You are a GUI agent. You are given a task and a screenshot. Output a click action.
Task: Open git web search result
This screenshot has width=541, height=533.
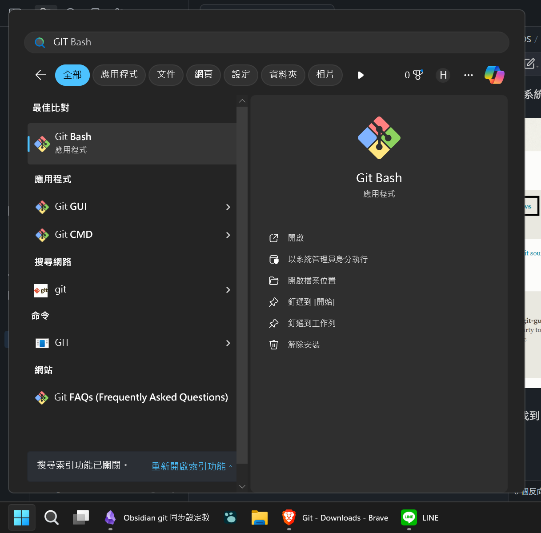click(132, 290)
